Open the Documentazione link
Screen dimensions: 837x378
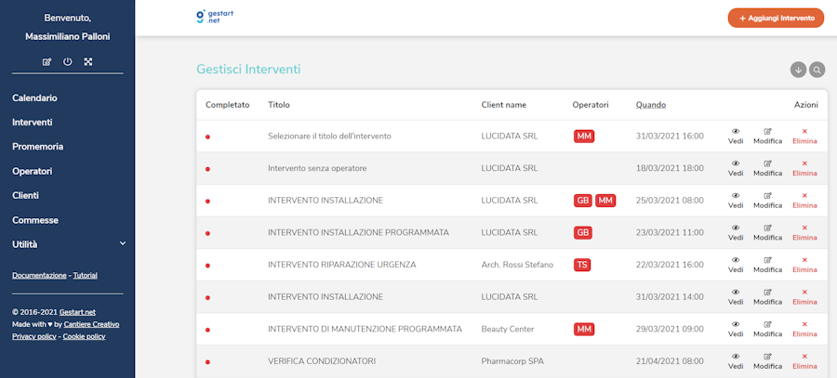(39, 276)
